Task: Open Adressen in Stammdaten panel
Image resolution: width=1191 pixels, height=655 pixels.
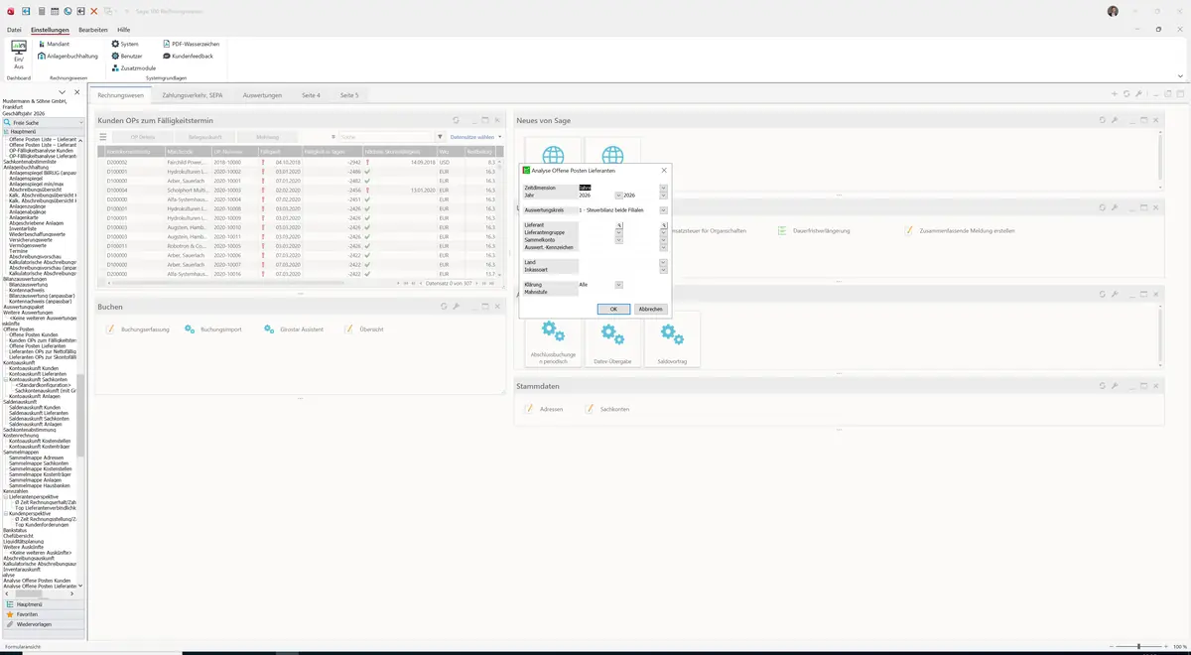Action: [544, 409]
